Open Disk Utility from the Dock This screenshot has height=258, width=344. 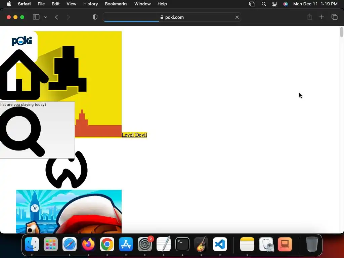click(266, 244)
